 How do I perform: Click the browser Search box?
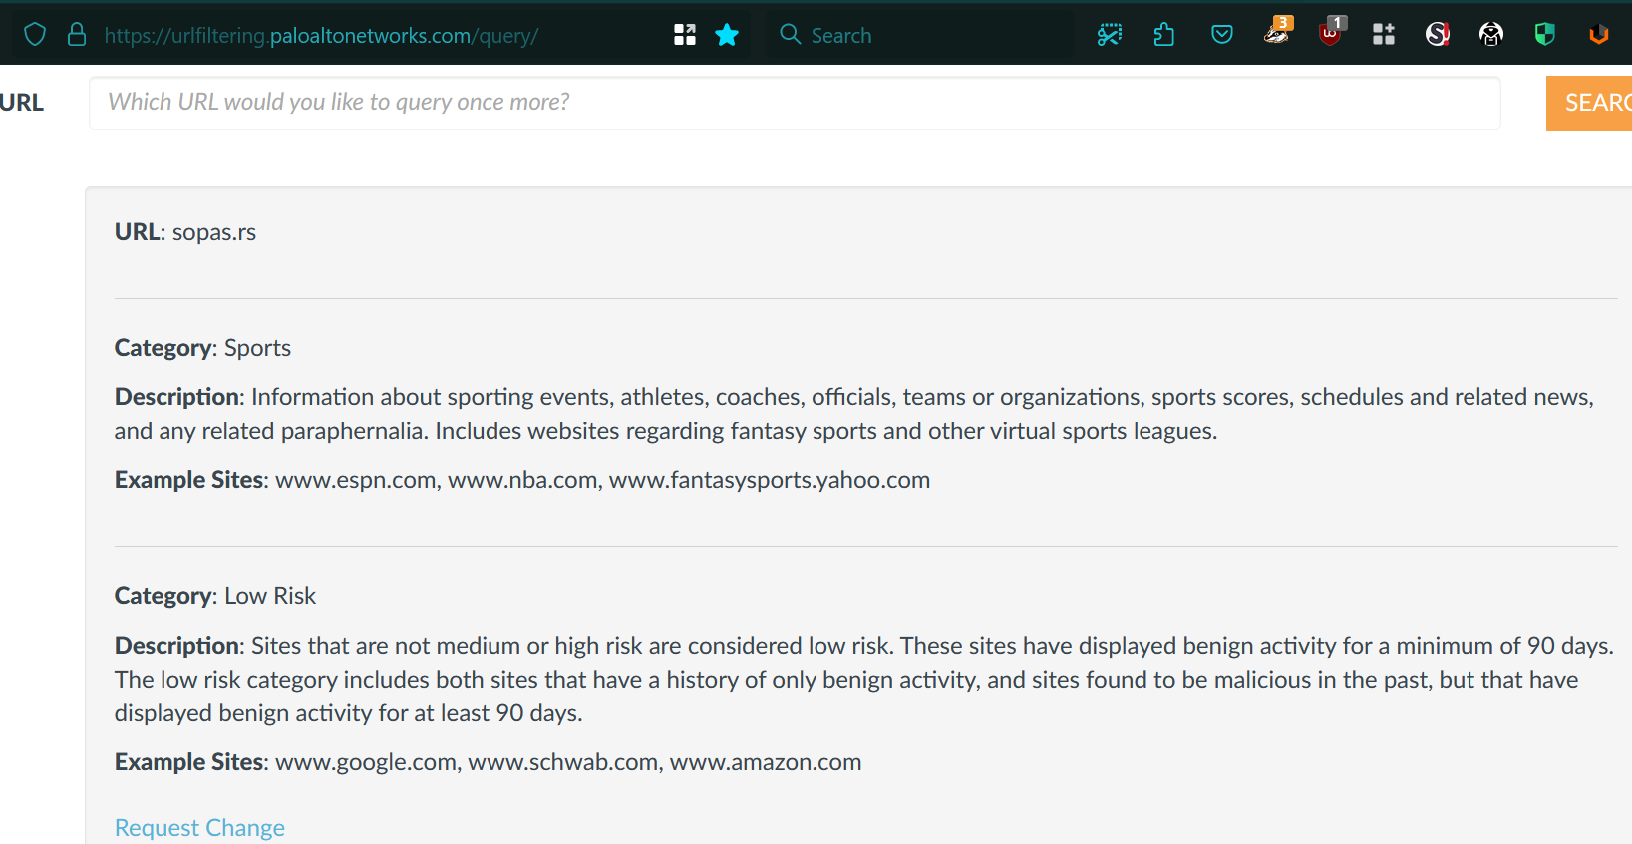click(x=917, y=35)
